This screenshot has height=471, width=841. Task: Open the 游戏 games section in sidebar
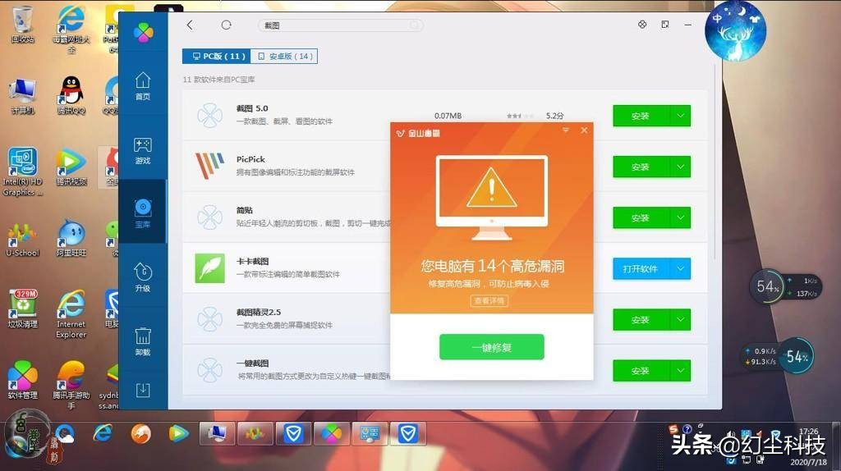(143, 150)
